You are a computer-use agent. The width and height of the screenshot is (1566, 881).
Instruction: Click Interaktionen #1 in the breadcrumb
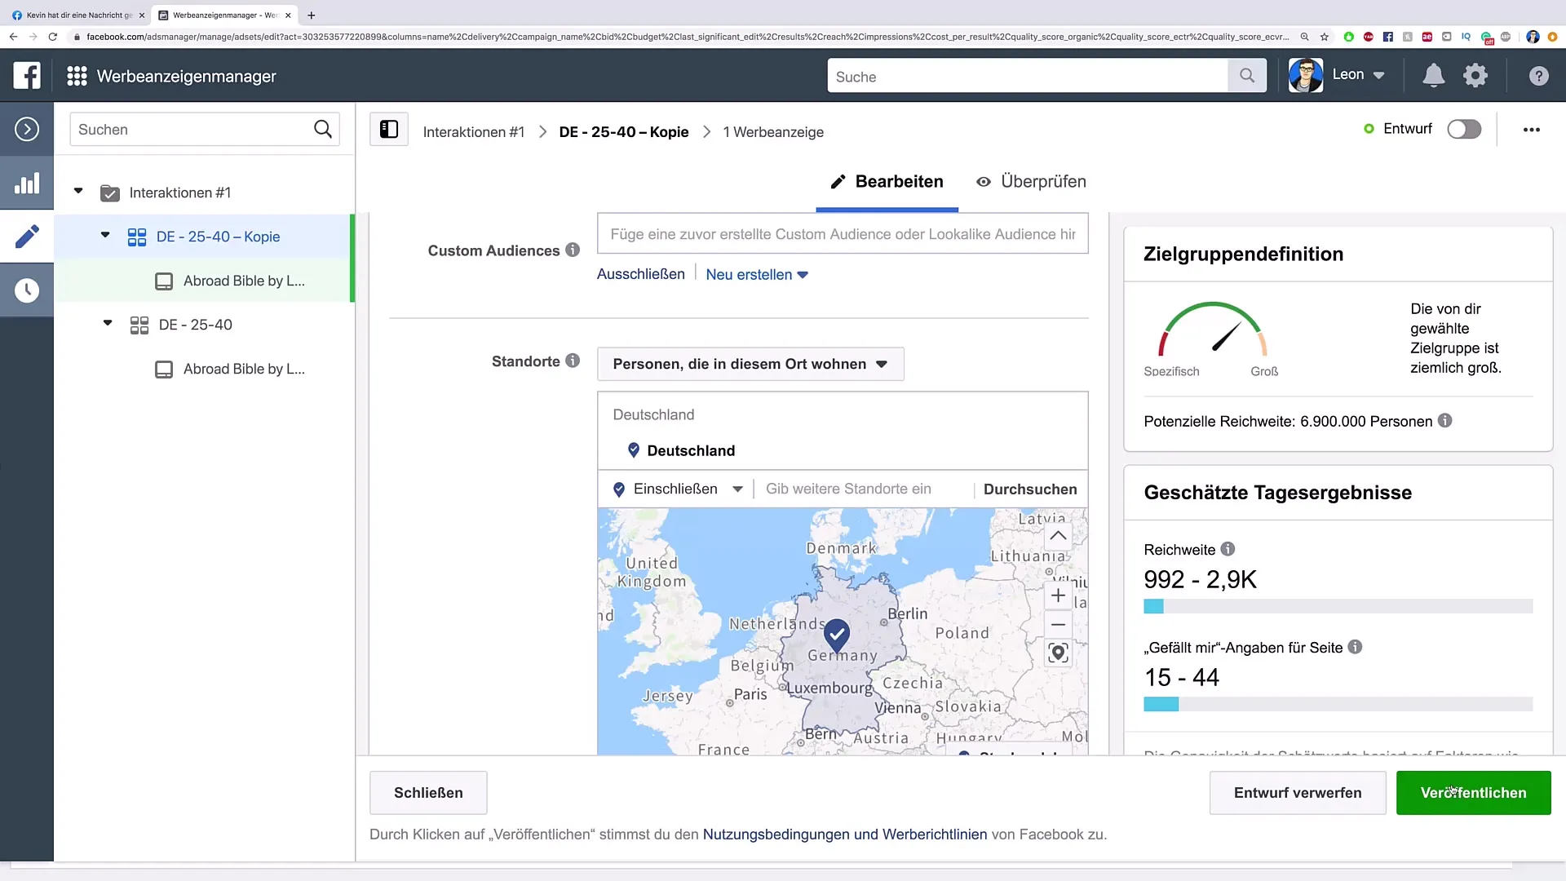click(x=473, y=132)
